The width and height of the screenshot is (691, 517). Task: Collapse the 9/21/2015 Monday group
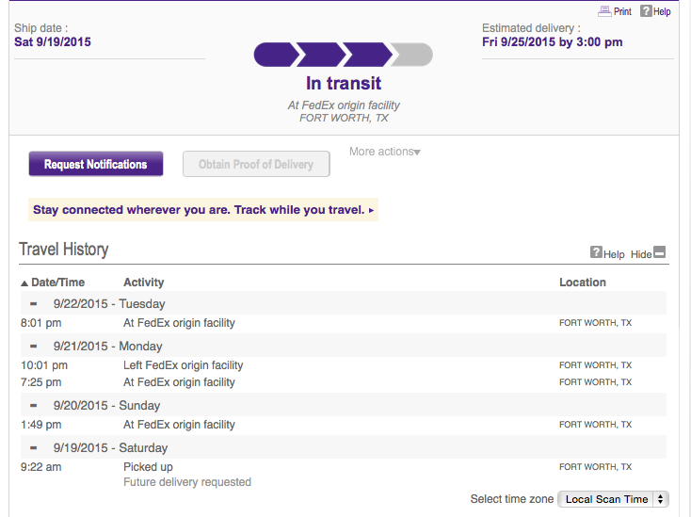(33, 346)
